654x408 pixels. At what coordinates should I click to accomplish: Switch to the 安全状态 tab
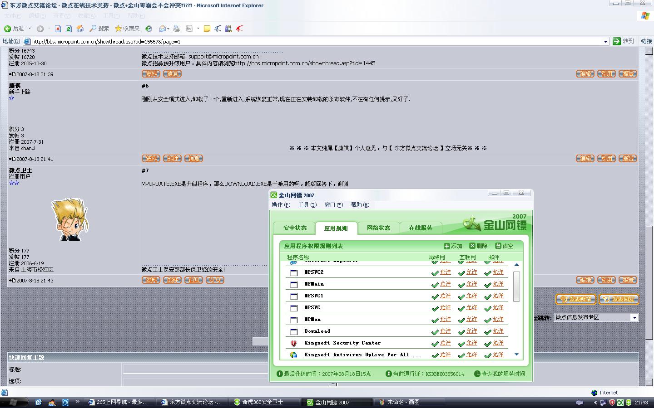click(x=295, y=228)
